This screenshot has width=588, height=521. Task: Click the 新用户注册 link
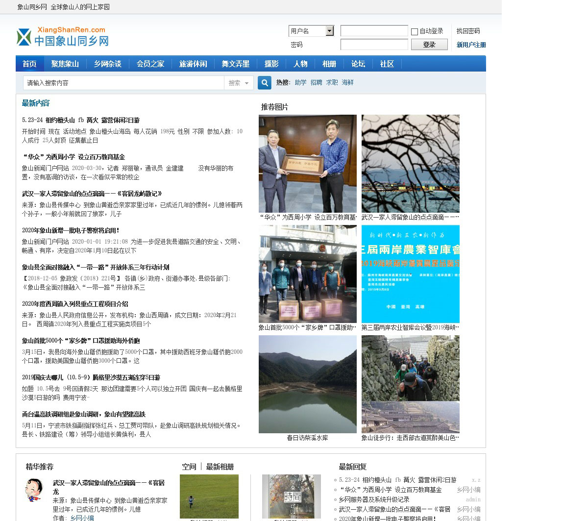click(x=471, y=45)
